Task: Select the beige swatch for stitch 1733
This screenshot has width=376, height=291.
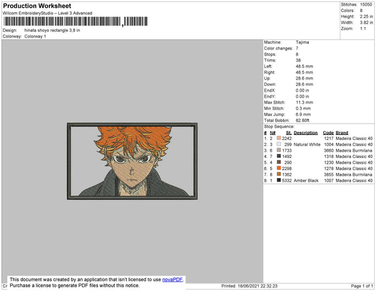Action: click(279, 150)
